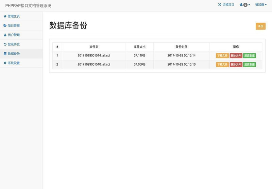Delete backup file 20171029001514_all.sql
This screenshot has height=189, width=272.
click(236, 55)
